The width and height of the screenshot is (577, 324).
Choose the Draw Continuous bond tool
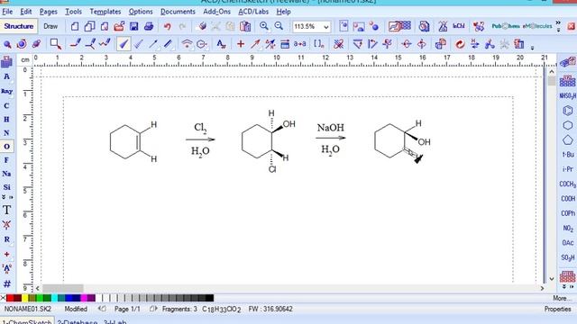[90, 44]
